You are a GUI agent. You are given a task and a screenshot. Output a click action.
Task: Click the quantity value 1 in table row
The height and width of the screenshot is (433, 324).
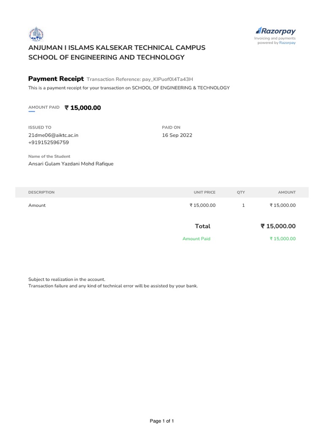click(x=243, y=206)
